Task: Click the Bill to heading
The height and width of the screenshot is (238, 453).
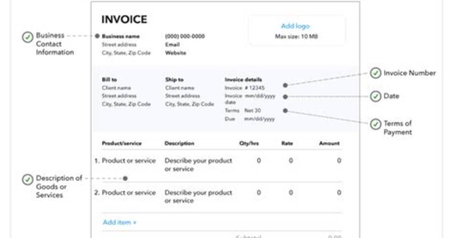Action: [x=109, y=80]
